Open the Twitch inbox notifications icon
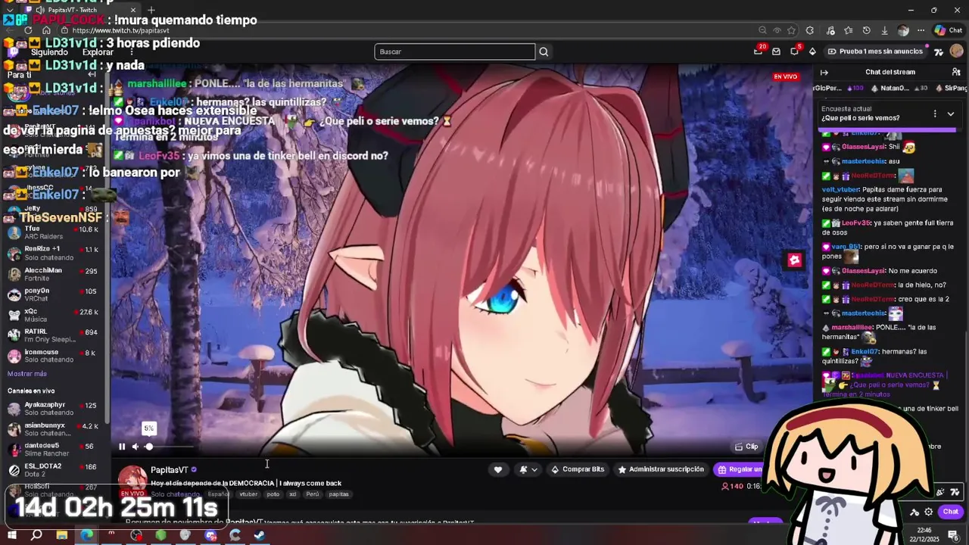 pos(776,51)
